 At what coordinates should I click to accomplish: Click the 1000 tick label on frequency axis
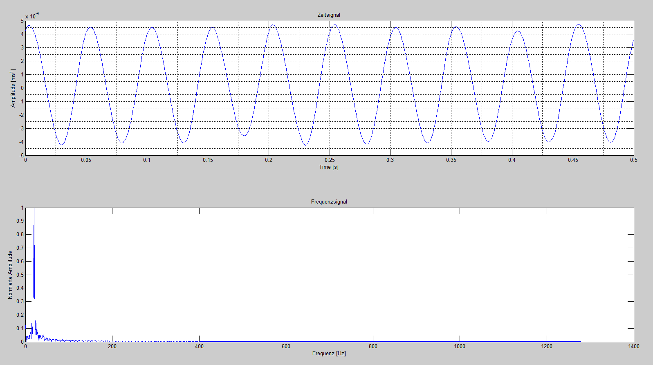pos(460,347)
